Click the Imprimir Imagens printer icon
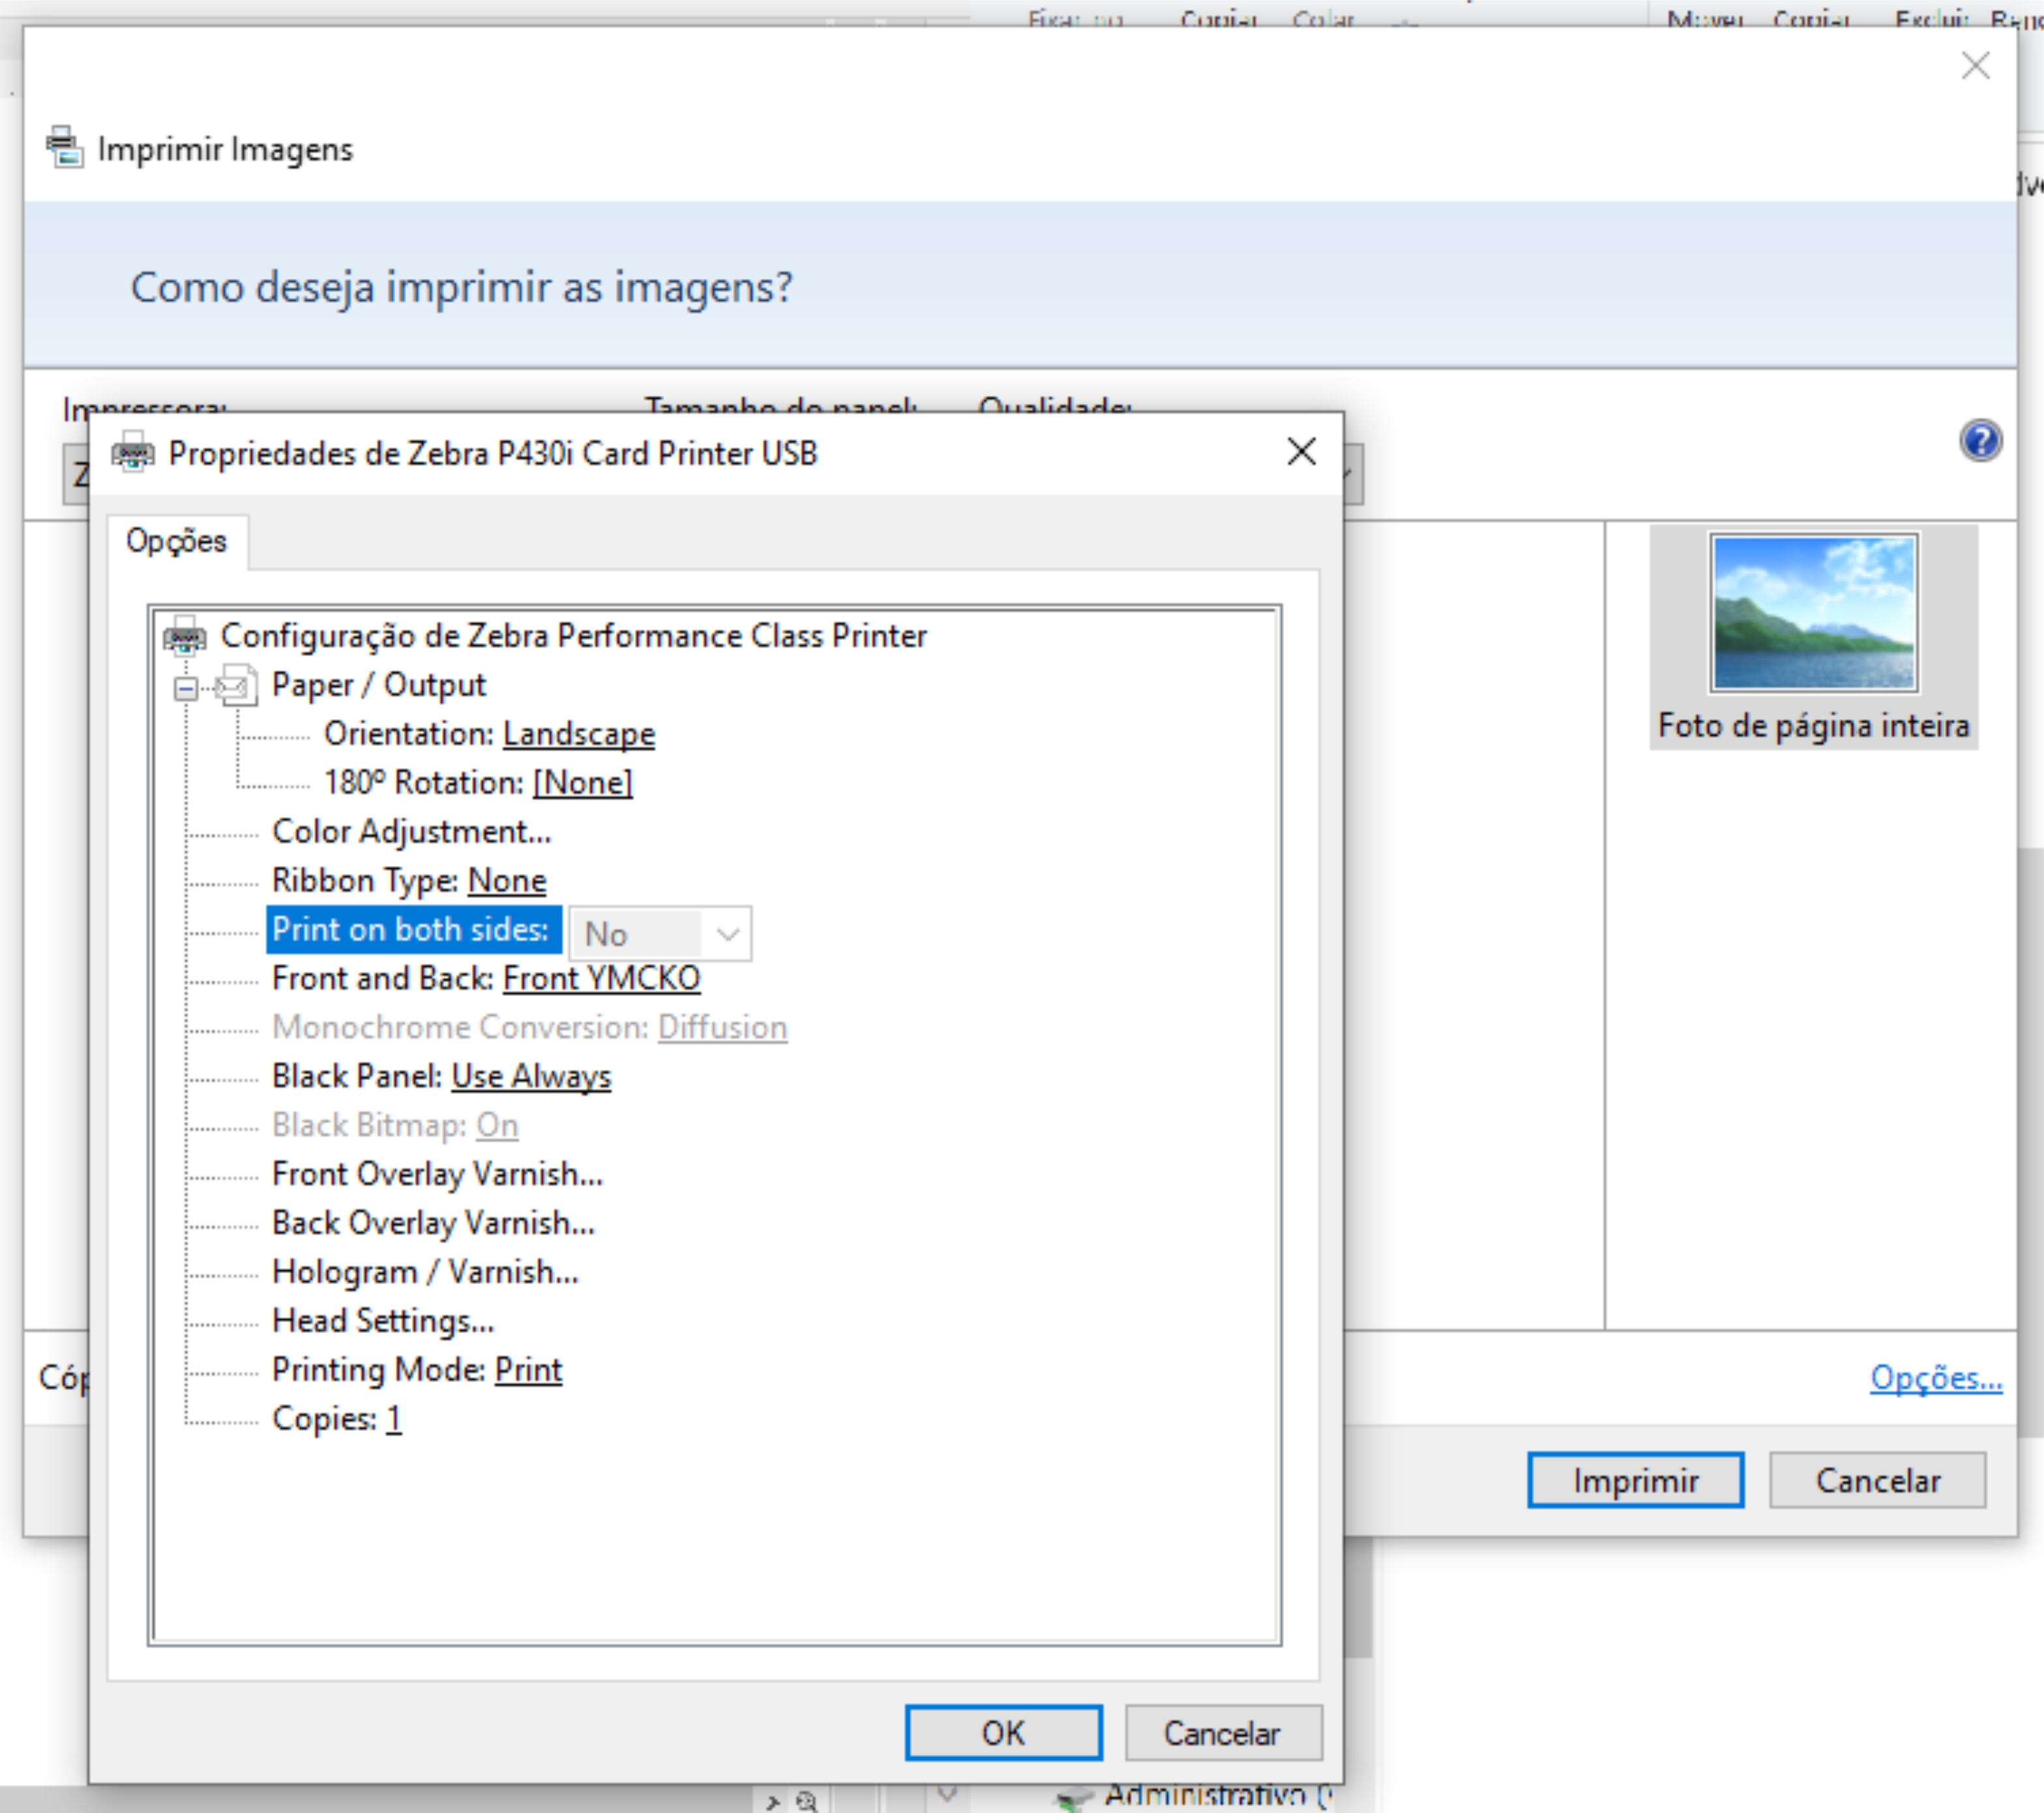 pyautogui.click(x=65, y=147)
